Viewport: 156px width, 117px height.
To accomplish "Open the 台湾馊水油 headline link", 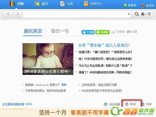I will coord(104,45).
